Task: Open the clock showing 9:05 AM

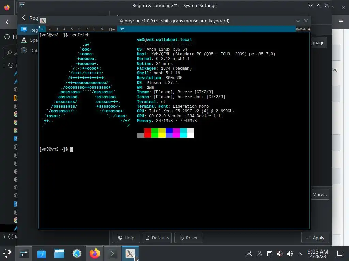Action: 318,254
